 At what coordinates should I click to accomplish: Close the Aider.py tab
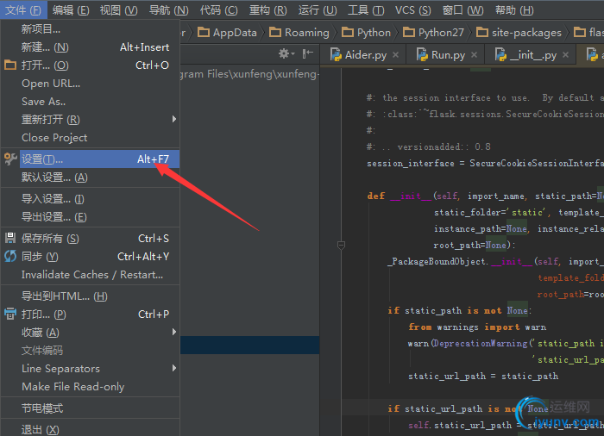tap(395, 55)
